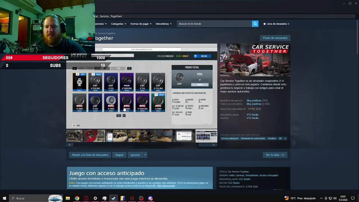359x202 pixels.
Task: Select tire workshop screenshot thumbnail
Action: pos(139,136)
